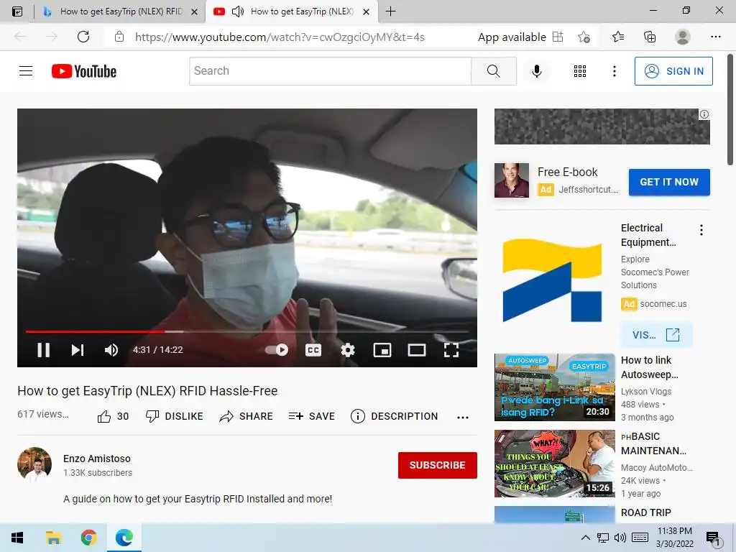Play Basic Maintenance video thumbnail
The width and height of the screenshot is (736, 552).
point(554,464)
